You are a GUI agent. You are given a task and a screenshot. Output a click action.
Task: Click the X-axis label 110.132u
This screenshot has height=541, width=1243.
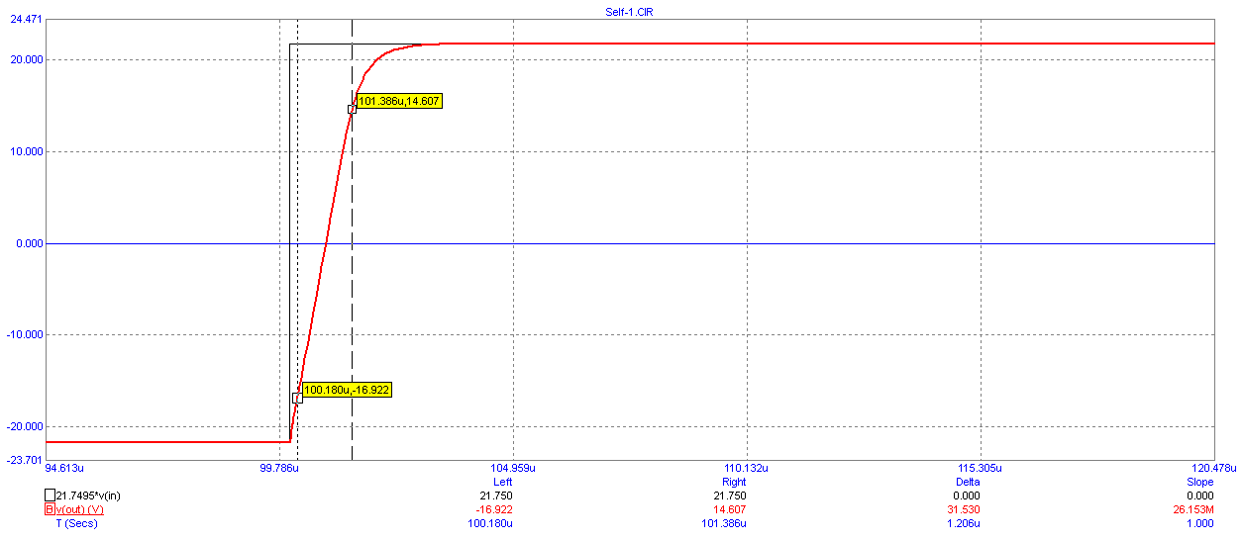pos(747,468)
